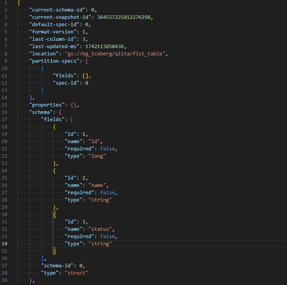Click line number 1 in the gutter
This screenshot has width=287, height=285.
click(x=6, y=3)
